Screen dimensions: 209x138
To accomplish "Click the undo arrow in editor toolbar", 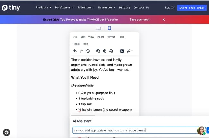I will pos(75,51).
